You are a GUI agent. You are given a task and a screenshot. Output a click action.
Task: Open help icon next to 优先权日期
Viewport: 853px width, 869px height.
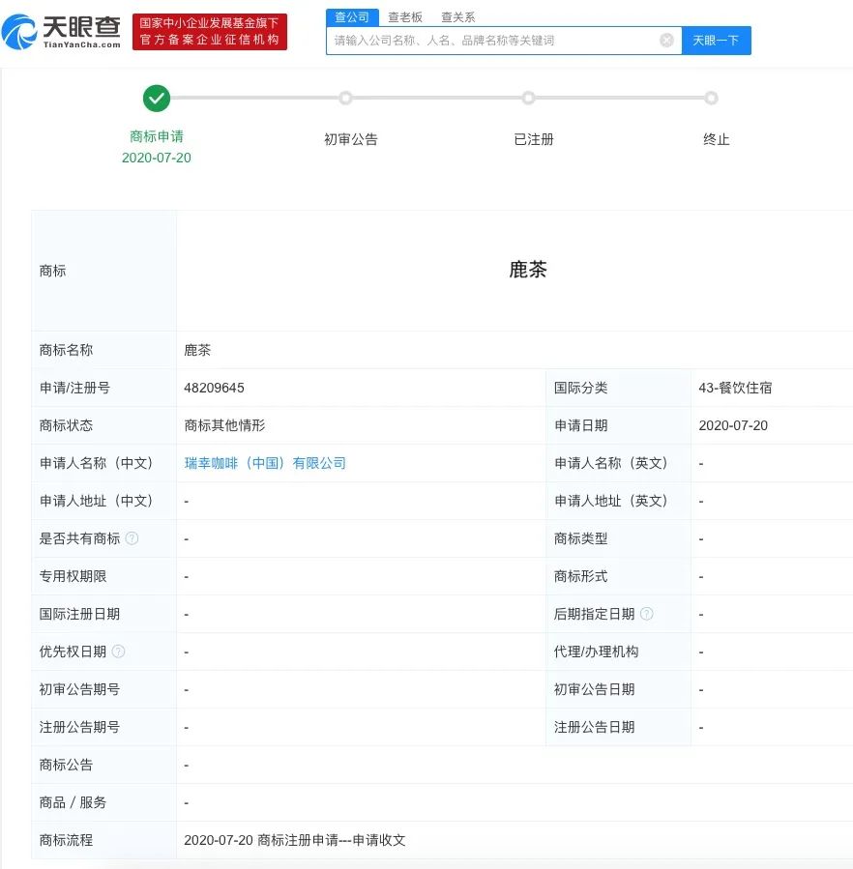point(118,652)
